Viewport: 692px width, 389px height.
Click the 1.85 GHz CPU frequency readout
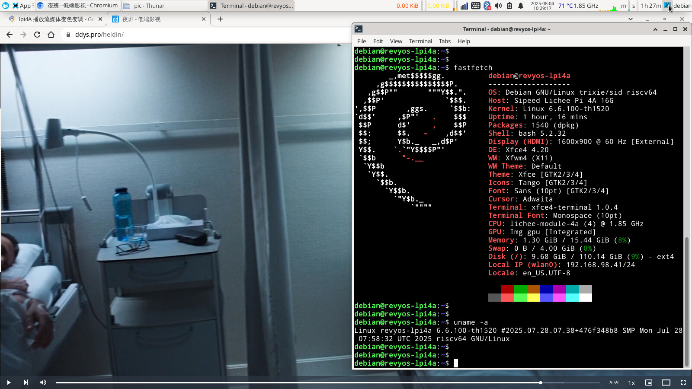(586, 6)
